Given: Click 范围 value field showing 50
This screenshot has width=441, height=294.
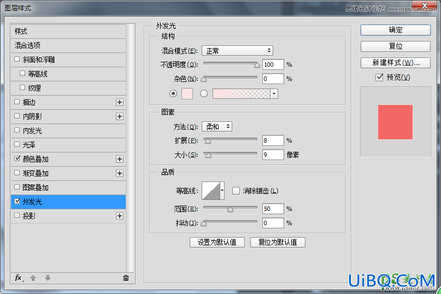Looking at the screenshot, I should tap(273, 209).
